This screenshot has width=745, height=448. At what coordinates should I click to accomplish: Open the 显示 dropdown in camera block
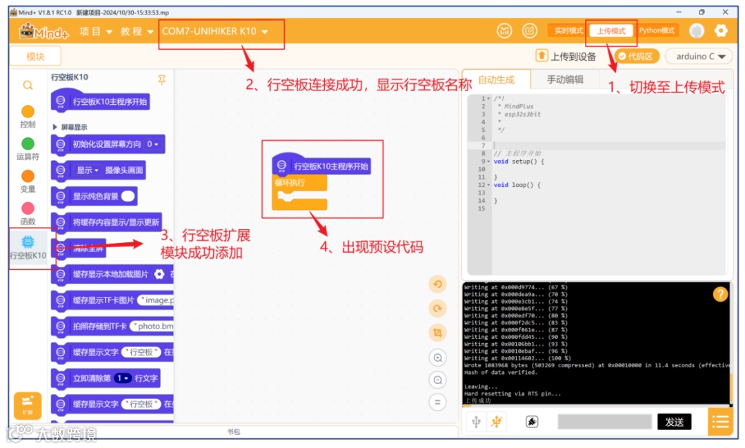click(x=88, y=171)
